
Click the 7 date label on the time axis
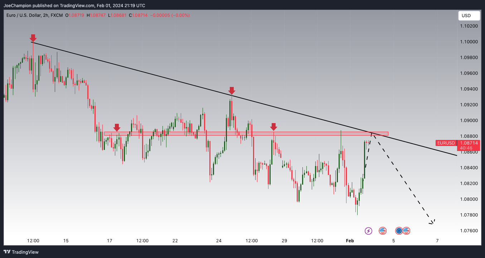[437, 241]
